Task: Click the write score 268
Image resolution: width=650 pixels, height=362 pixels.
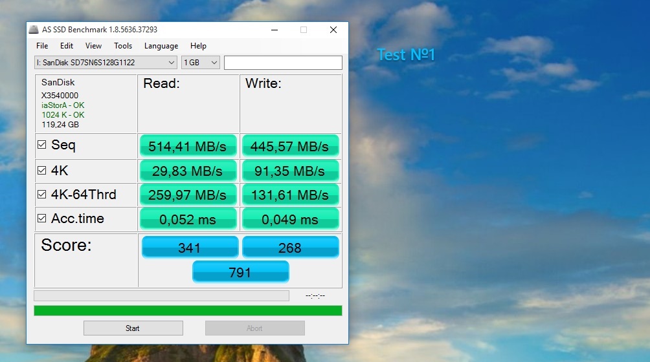Action: [290, 248]
